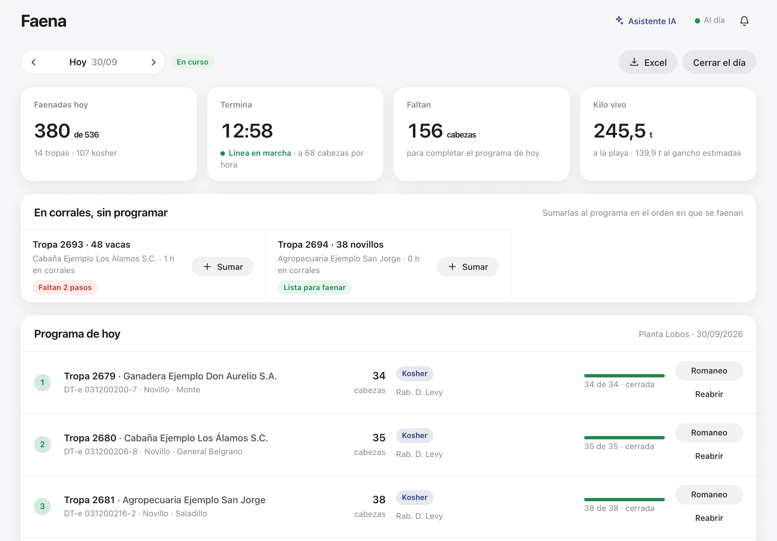Reabrir Tropa 2679

pos(709,394)
